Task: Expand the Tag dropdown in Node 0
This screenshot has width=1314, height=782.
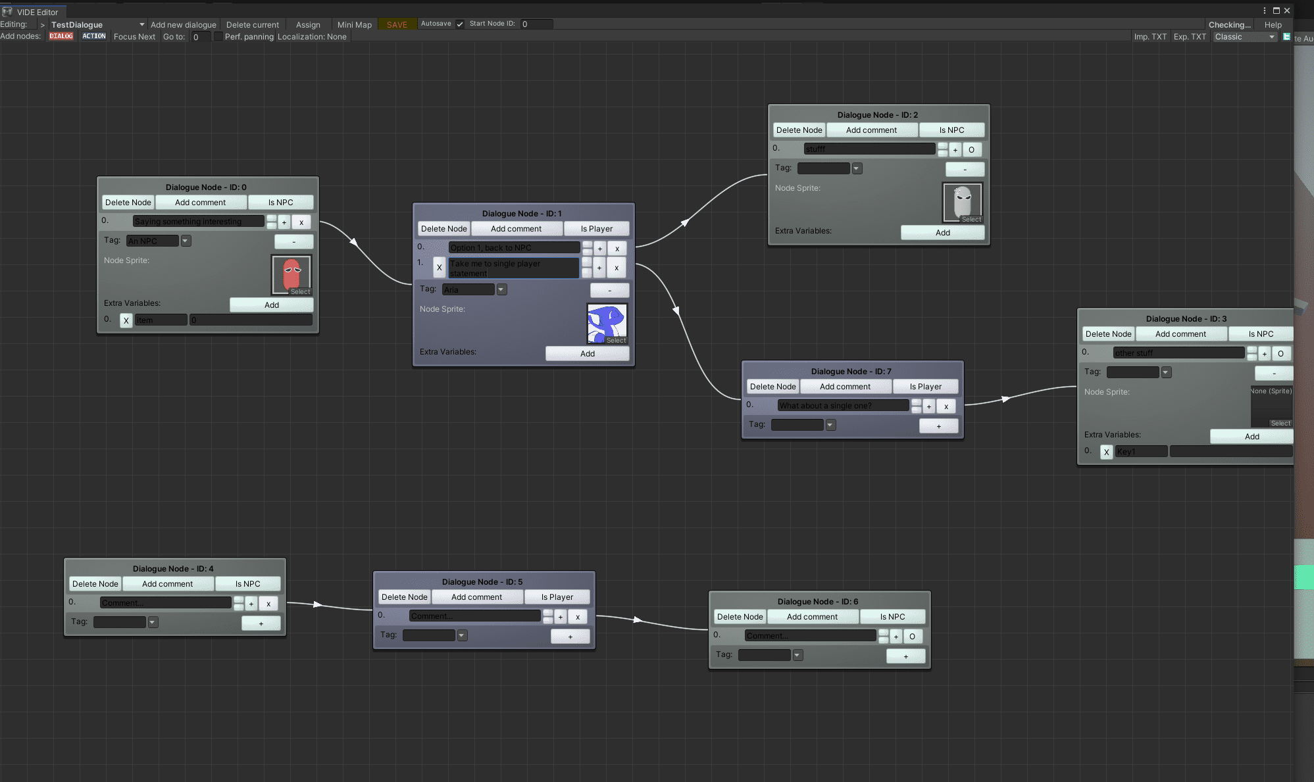Action: click(186, 241)
